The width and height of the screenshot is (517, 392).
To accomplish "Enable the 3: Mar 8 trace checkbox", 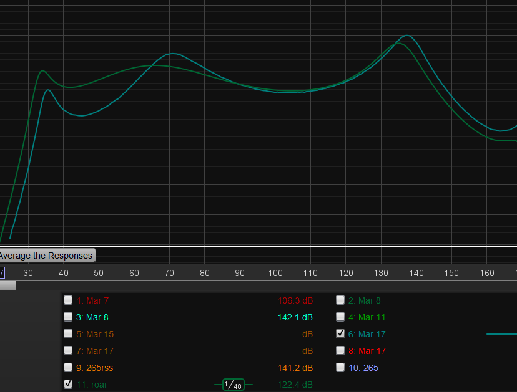I will (68, 317).
